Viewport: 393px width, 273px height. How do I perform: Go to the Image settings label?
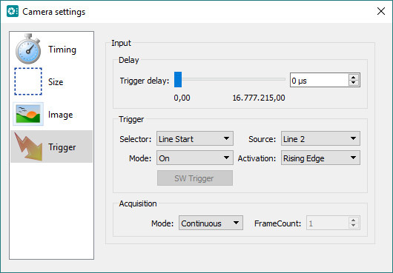(60, 115)
